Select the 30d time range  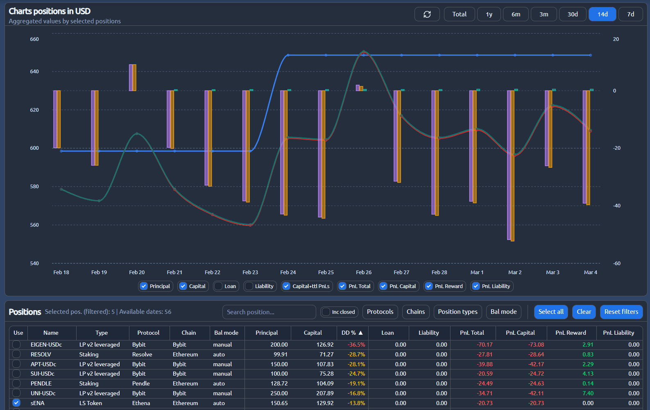[x=573, y=14]
